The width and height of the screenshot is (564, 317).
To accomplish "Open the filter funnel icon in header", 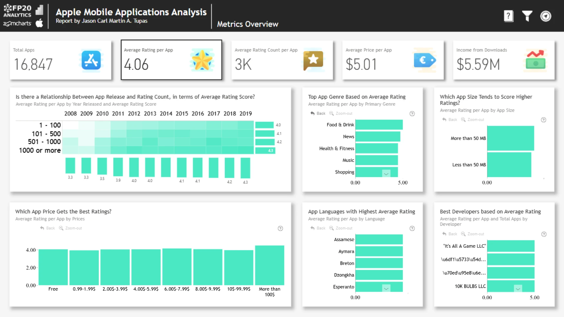I will coord(527,16).
